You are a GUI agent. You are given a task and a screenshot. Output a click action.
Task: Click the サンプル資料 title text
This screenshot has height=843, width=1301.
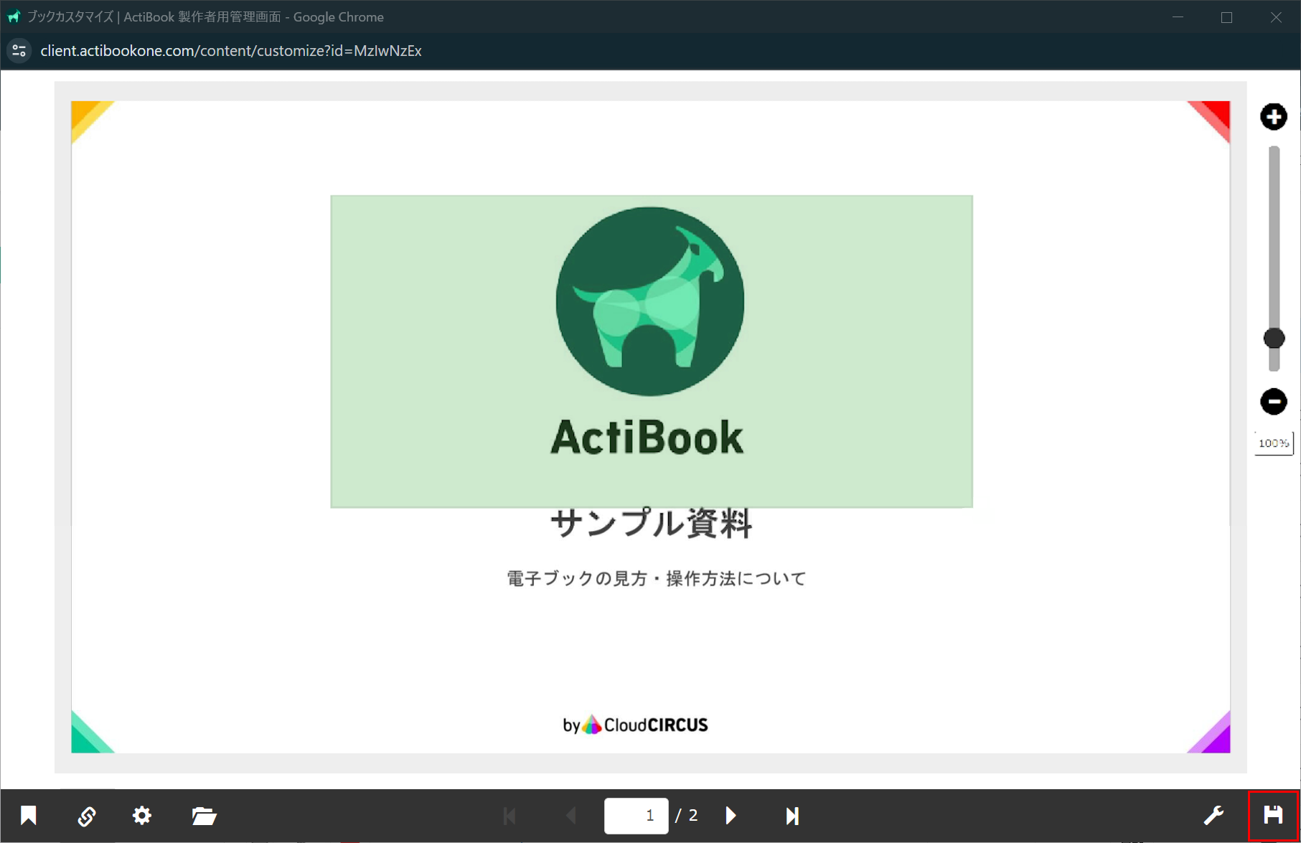[652, 524]
